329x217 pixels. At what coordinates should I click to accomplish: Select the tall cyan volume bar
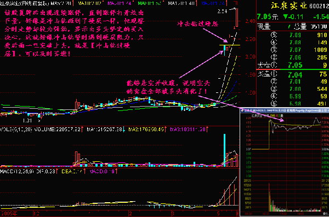(x=224, y=150)
